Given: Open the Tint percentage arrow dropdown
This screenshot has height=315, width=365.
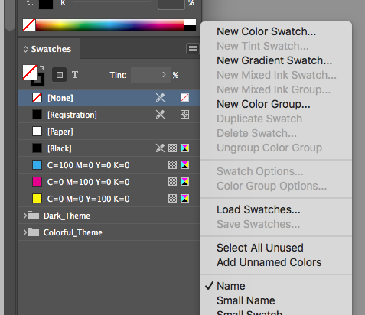Looking at the screenshot, I should tap(164, 75).
